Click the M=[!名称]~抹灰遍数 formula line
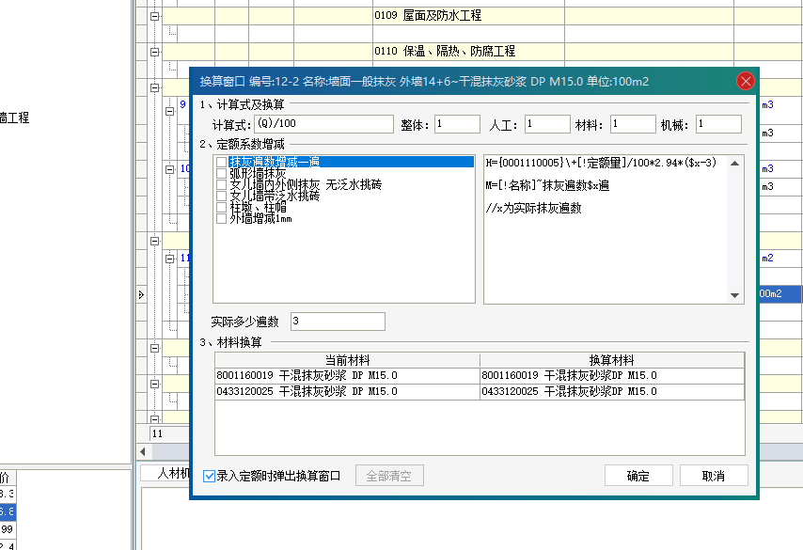This screenshot has height=550, width=803. (x=547, y=185)
